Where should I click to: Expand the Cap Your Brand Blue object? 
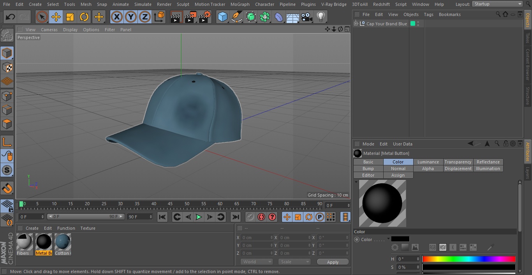click(x=356, y=24)
